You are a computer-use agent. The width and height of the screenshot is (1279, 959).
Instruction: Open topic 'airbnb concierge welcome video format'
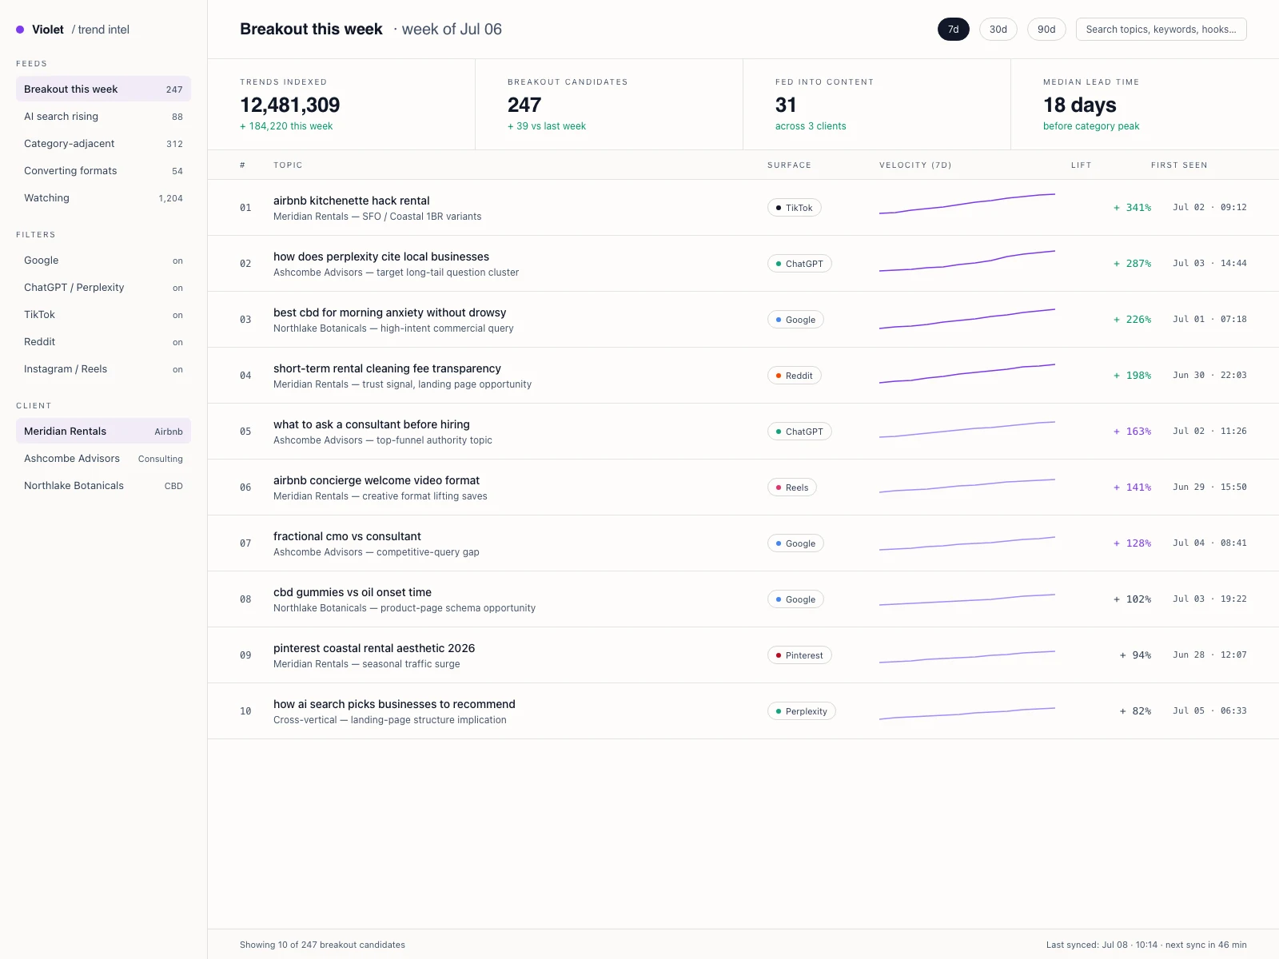377,480
